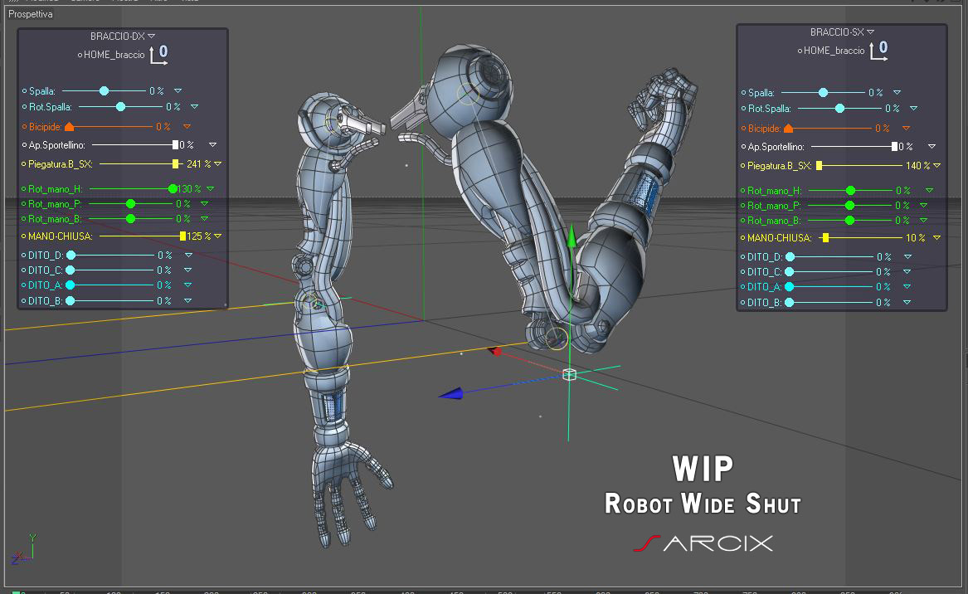Toggle the keyframe dot beside DITO_D in BRACCIO-DX
Image resolution: width=968 pixels, height=594 pixels.
23,255
